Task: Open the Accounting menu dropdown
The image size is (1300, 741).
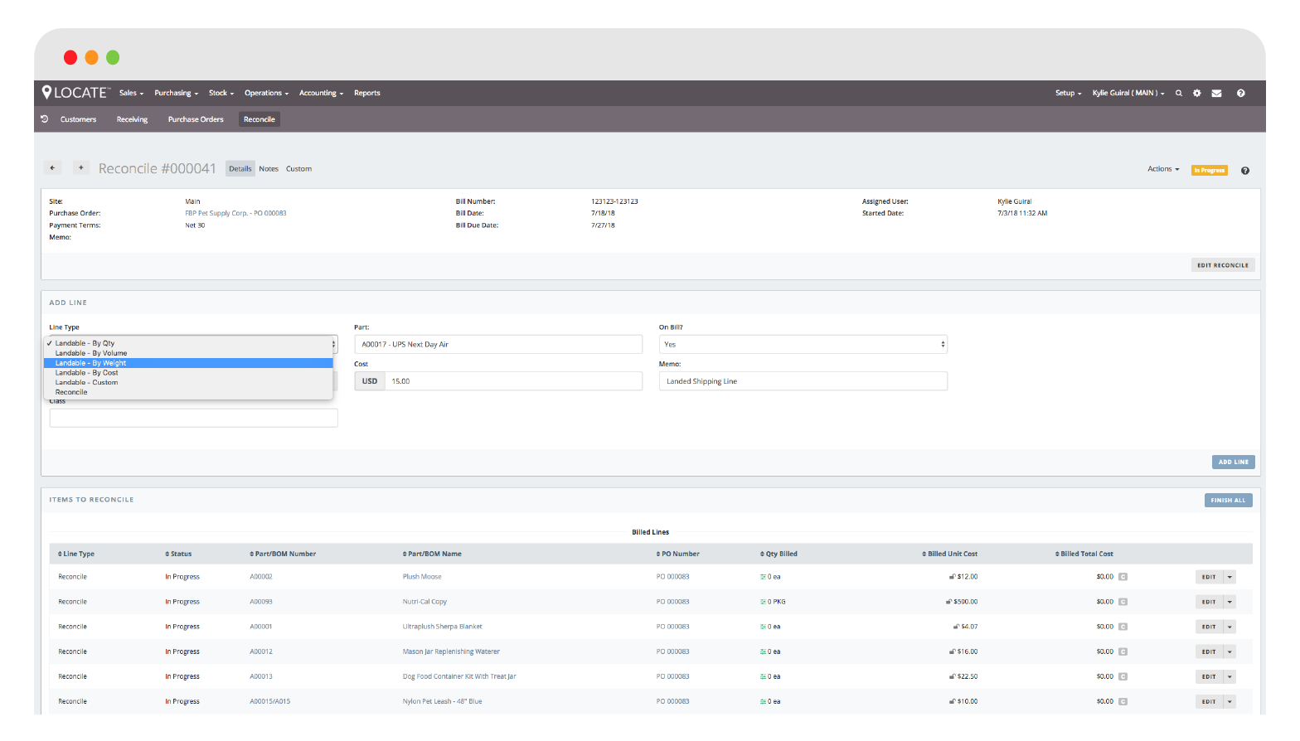Action: coord(321,93)
